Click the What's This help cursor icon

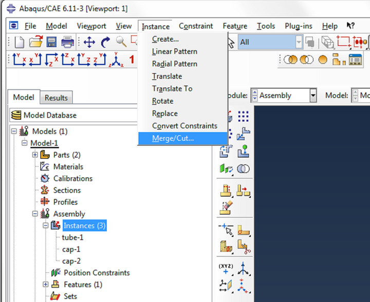point(350,26)
